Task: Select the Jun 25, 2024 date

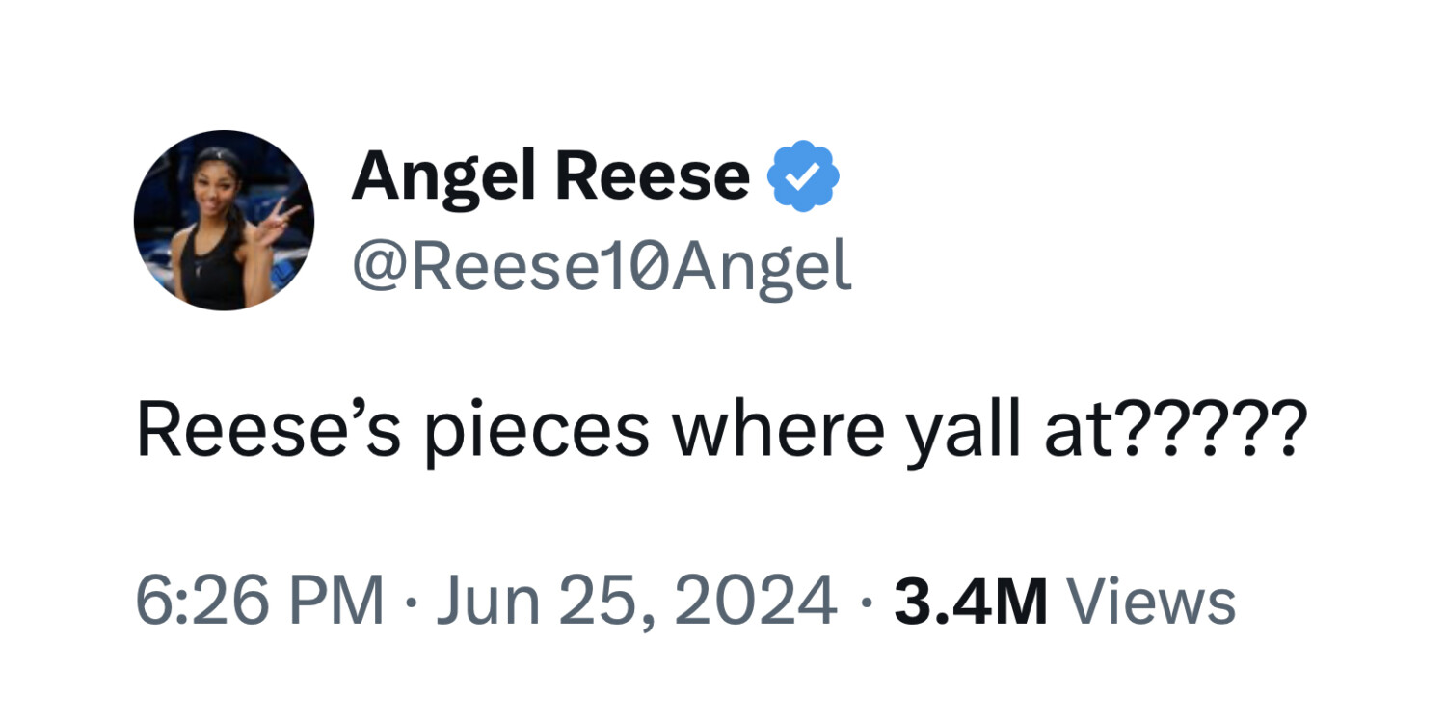Action: (636, 601)
